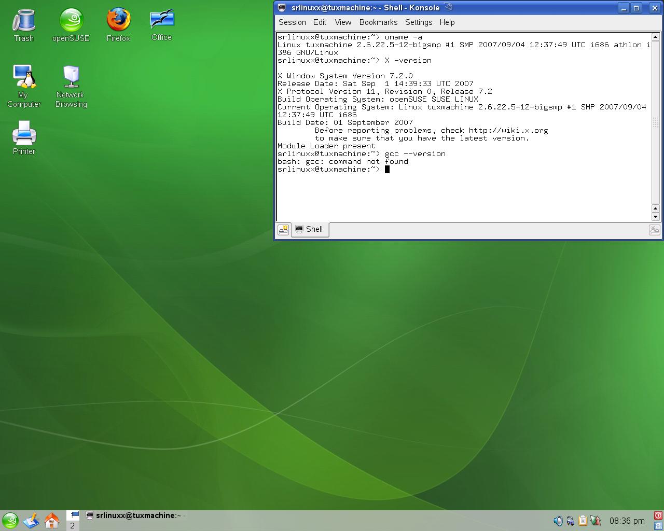Open the Klipper clipboard tray icon
The height and width of the screenshot is (531, 664).
tap(583, 521)
